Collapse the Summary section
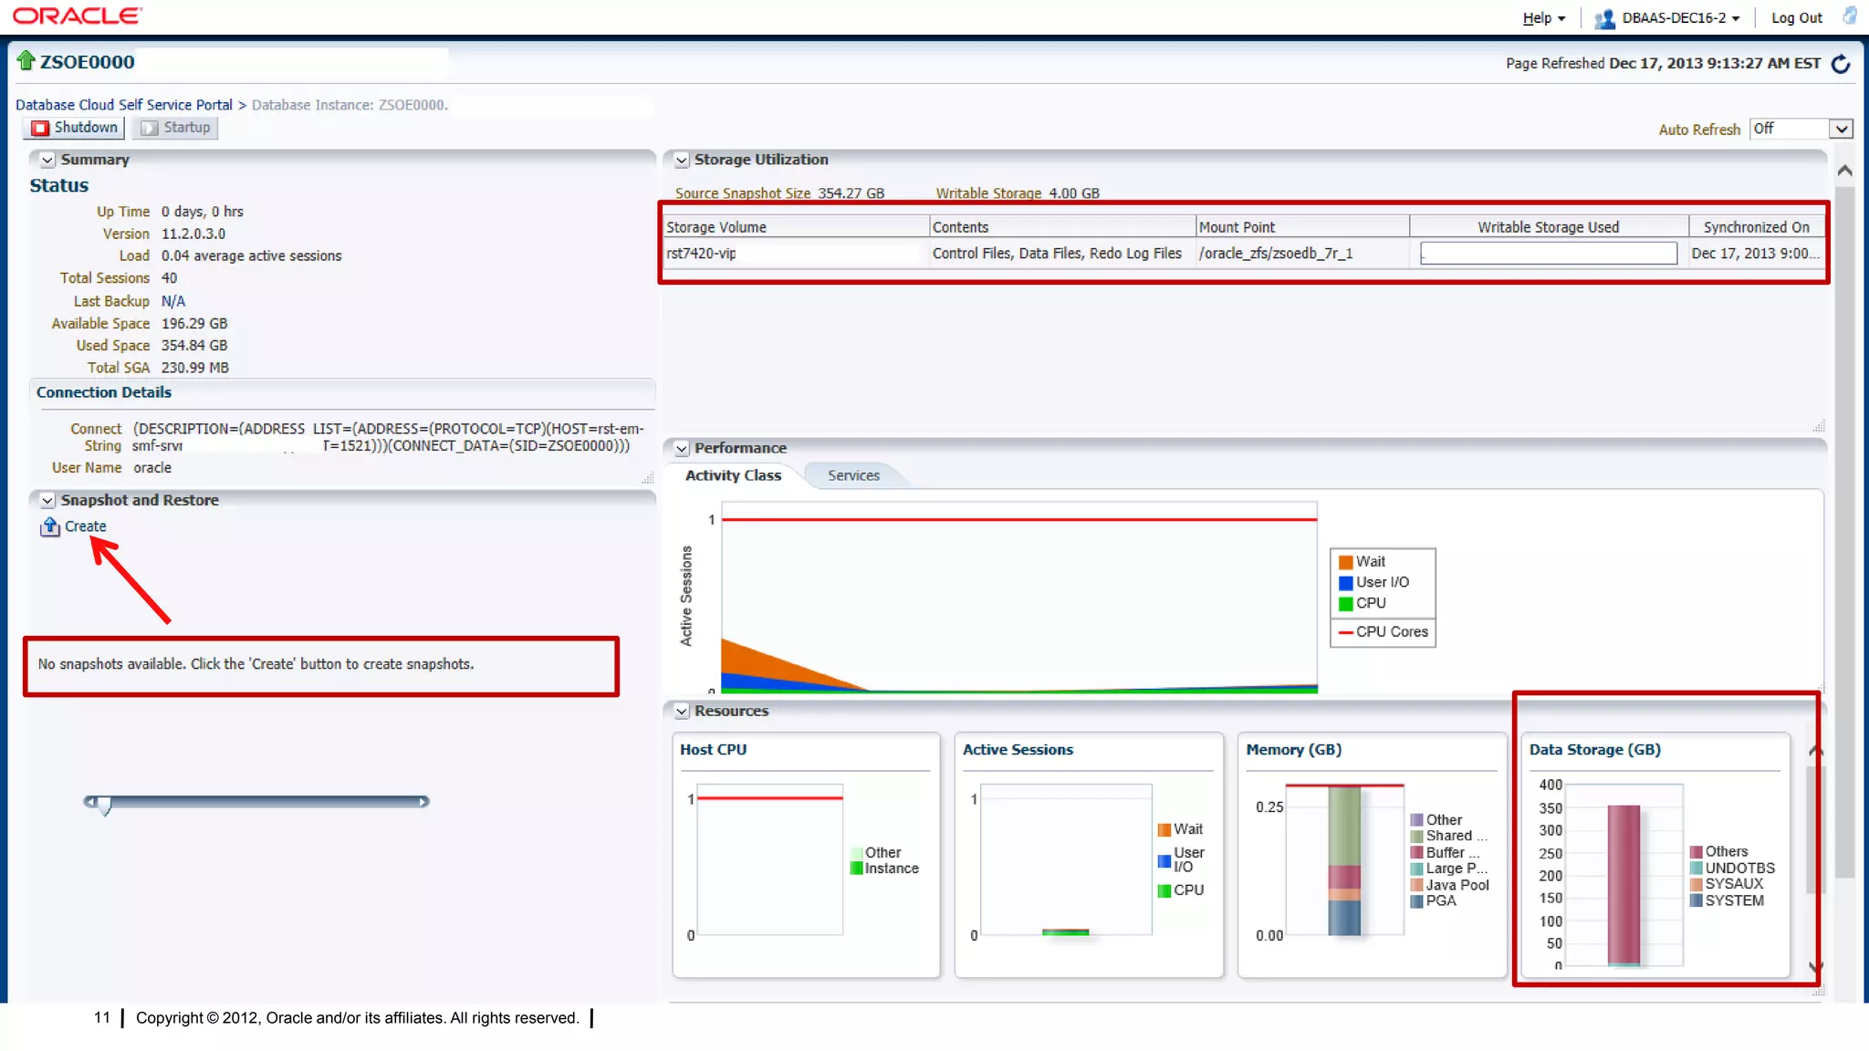 tap(47, 160)
